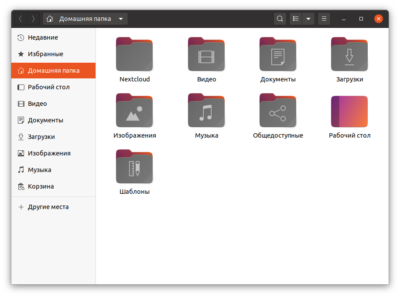Screen dimensions: 400x297
Task: Open Загрузки from sidebar
Action: [x=53, y=137]
